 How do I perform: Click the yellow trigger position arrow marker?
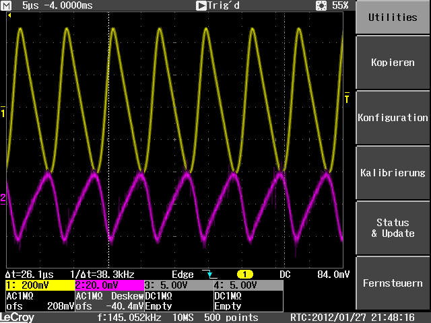(9, 15)
